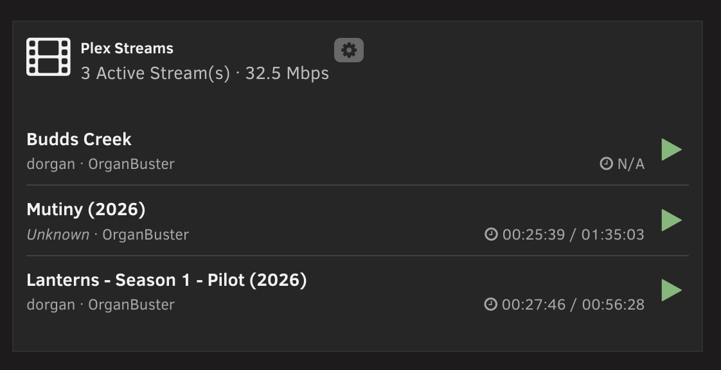This screenshot has width=721, height=370.
Task: Open the Mutiny (2026) stream title
Action: pyautogui.click(x=86, y=209)
